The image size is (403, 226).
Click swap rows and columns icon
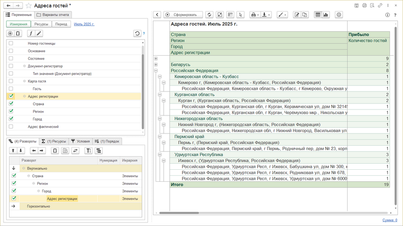click(x=76, y=151)
